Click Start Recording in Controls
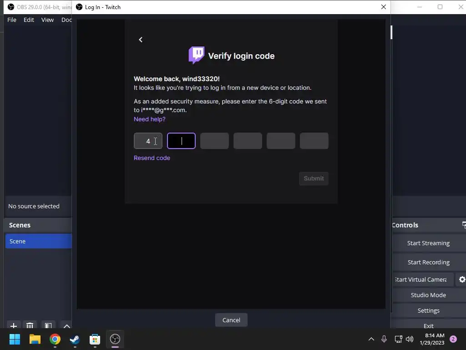 (428, 262)
